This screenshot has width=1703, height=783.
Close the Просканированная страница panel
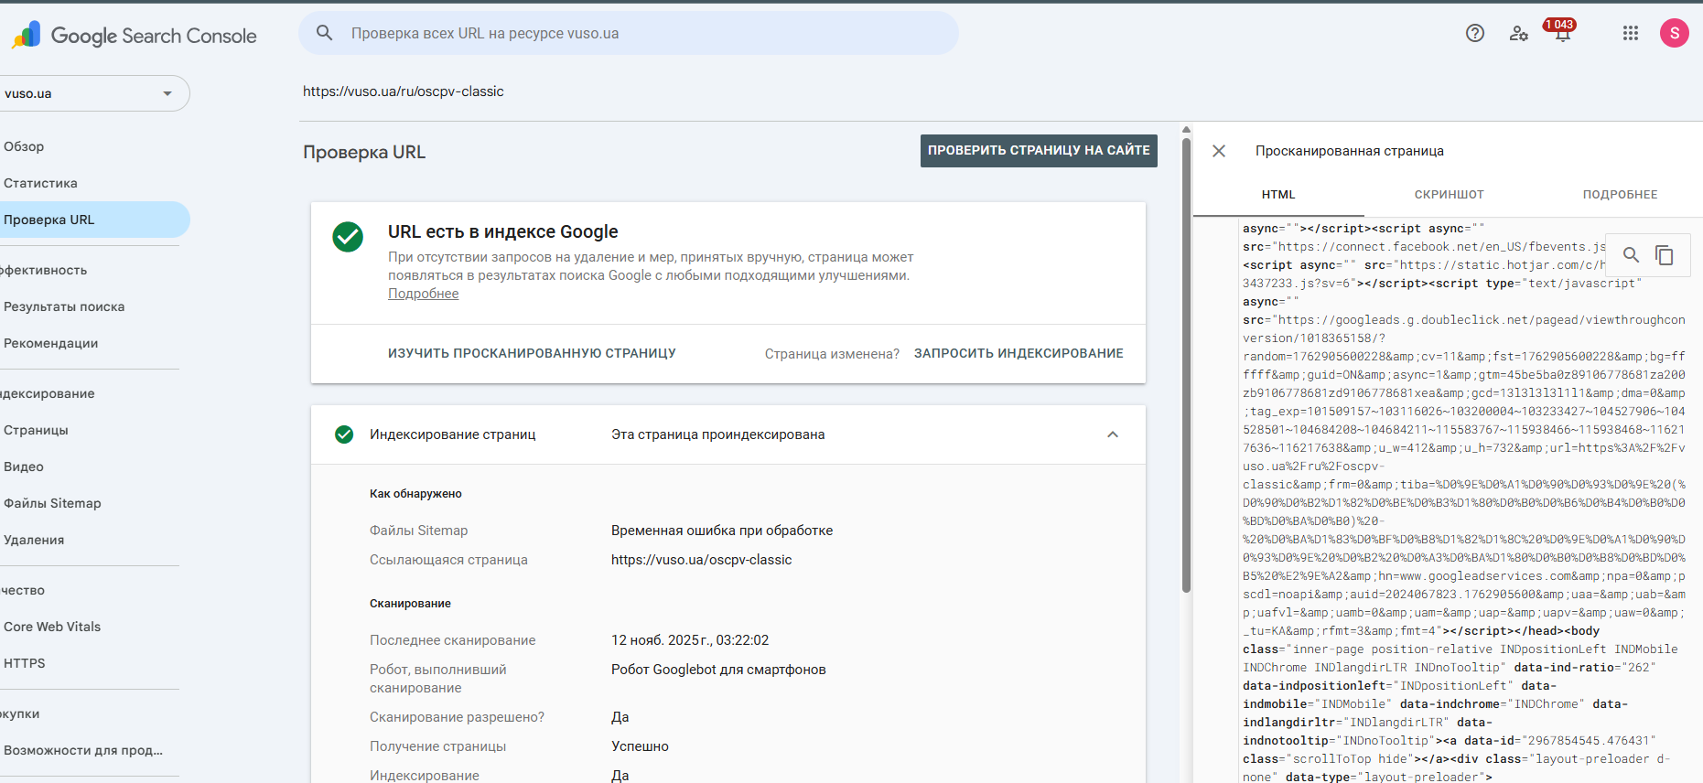click(1219, 151)
